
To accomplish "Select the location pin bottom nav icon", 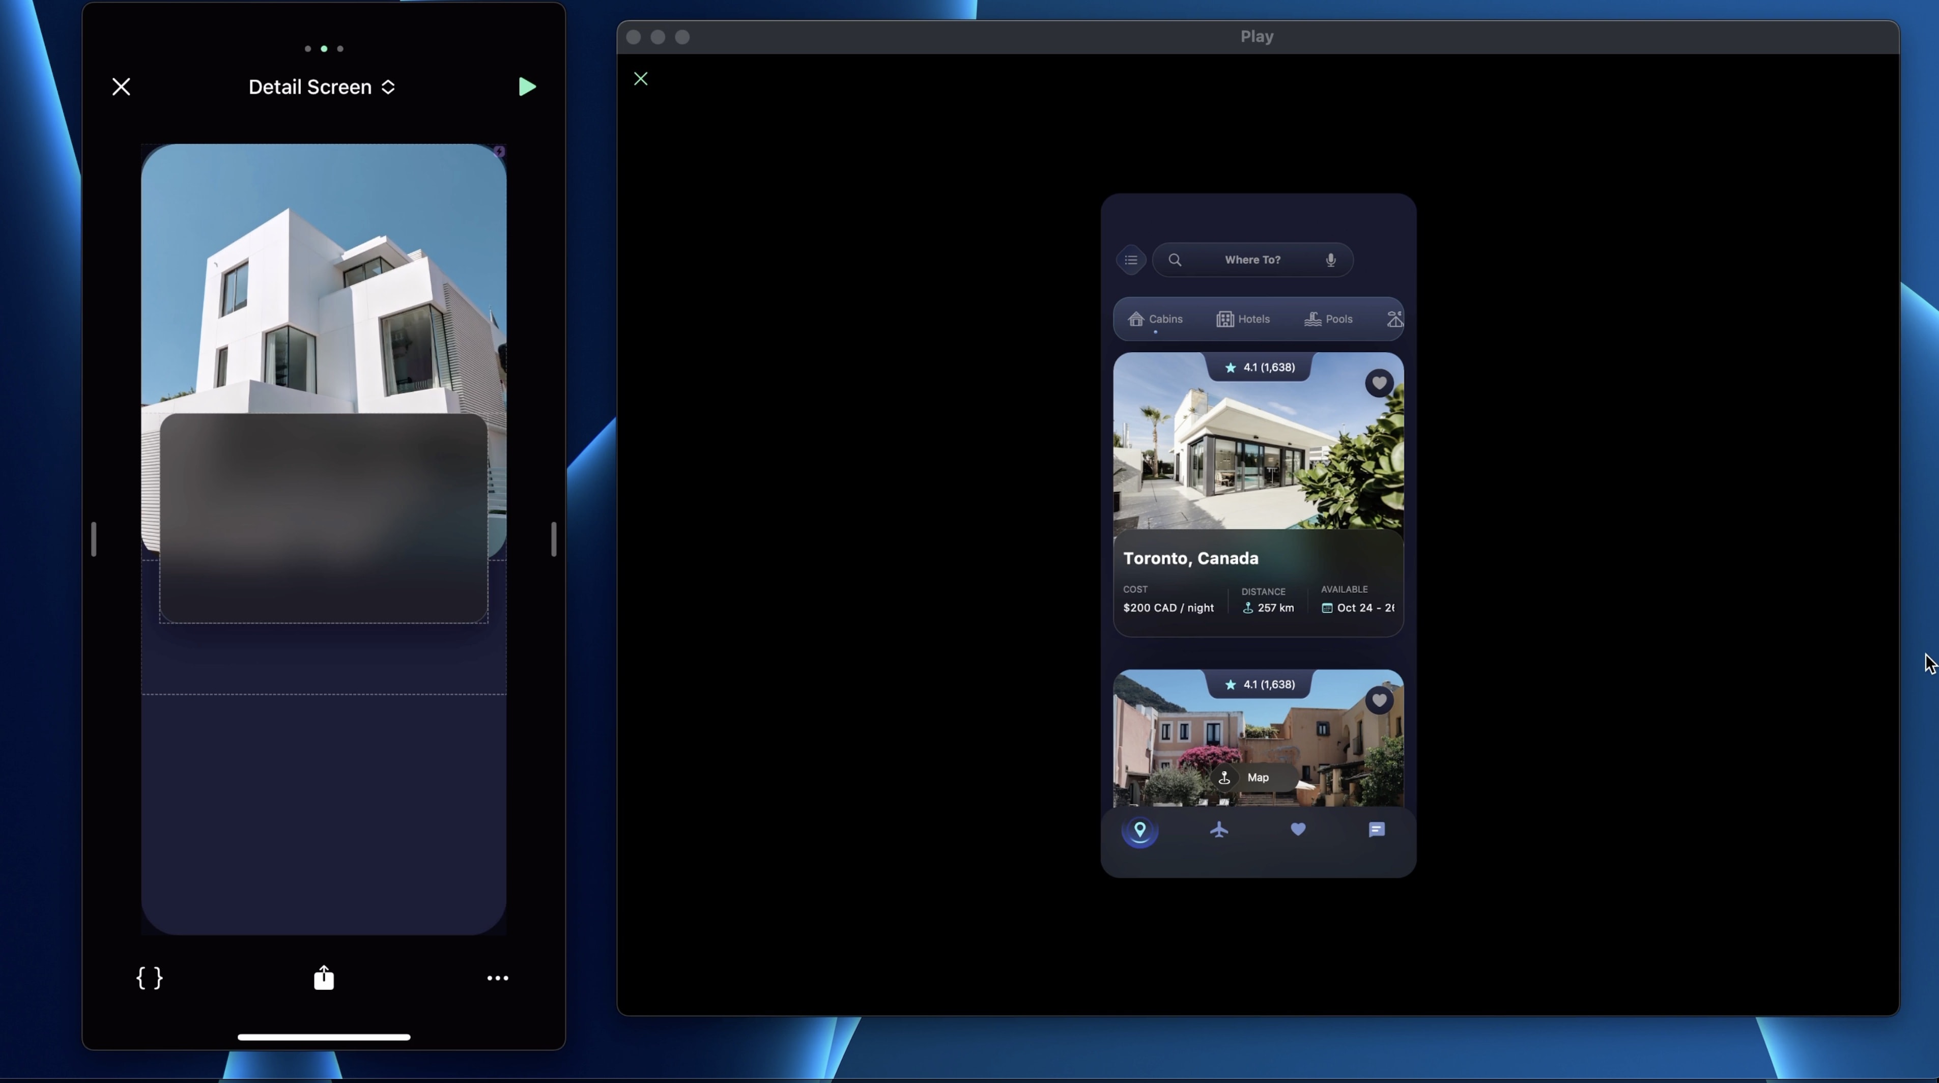I will (x=1139, y=830).
